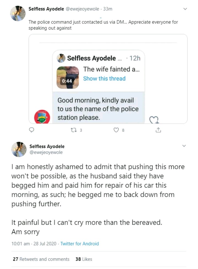Viewport: 198px width, 269px height.
Task: Open the Twitter for Android source link
Action: [x=79, y=244]
